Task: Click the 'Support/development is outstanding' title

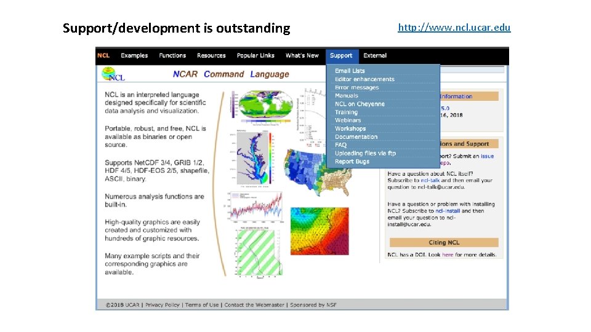Action: (177, 28)
